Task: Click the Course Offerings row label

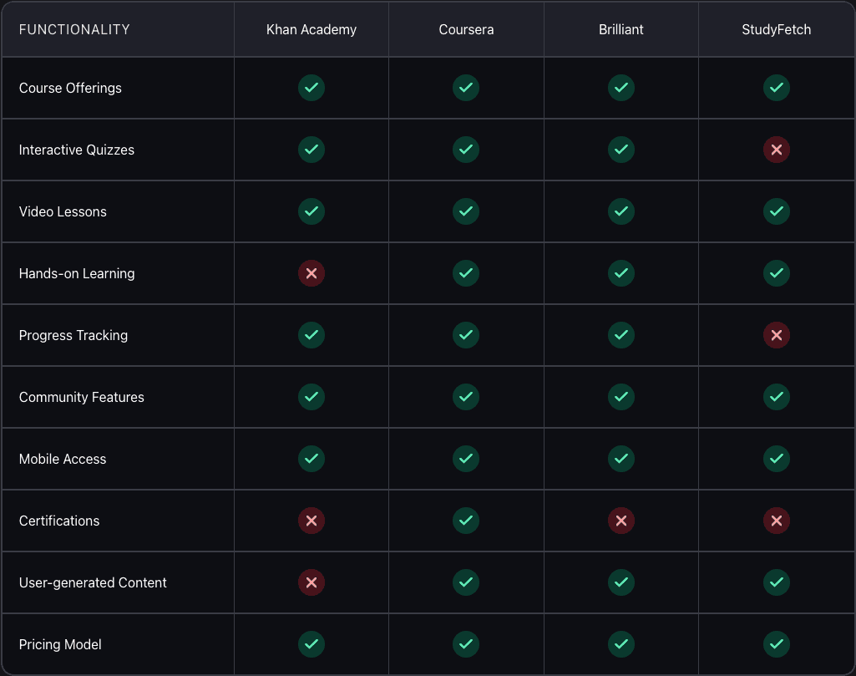Action: [70, 88]
